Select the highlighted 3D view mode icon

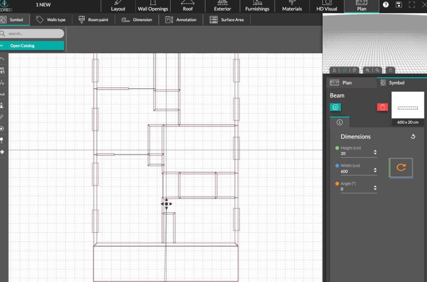tap(344, 70)
